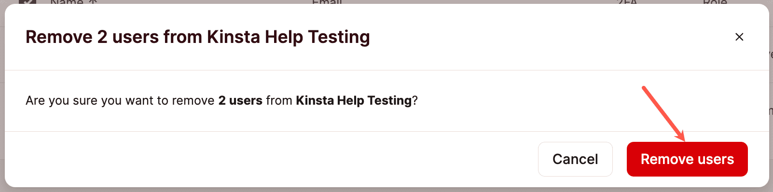Click the red annotation arrow tip

[x=684, y=139]
